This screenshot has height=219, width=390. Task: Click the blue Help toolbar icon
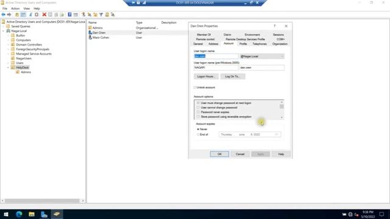69,15
